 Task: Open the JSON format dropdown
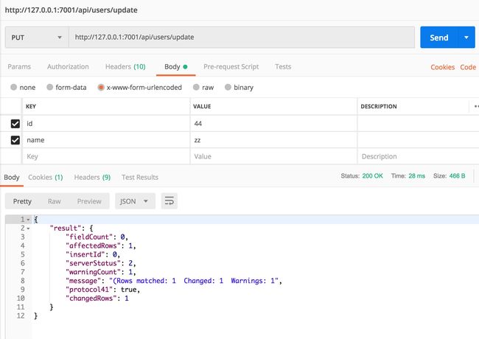135,201
